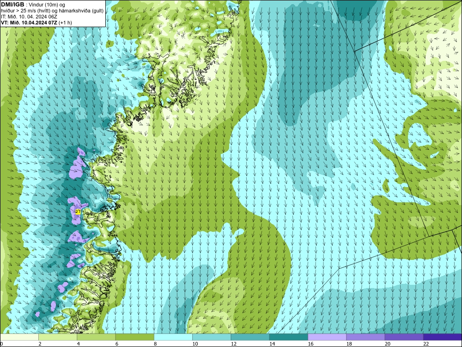Image resolution: width=462 pixels, height=347 pixels.
Task: Click the legend scale label '8'
Action: [155, 344]
